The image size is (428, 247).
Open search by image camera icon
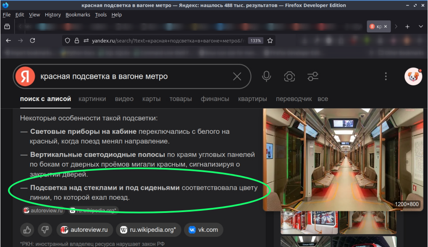[289, 76]
